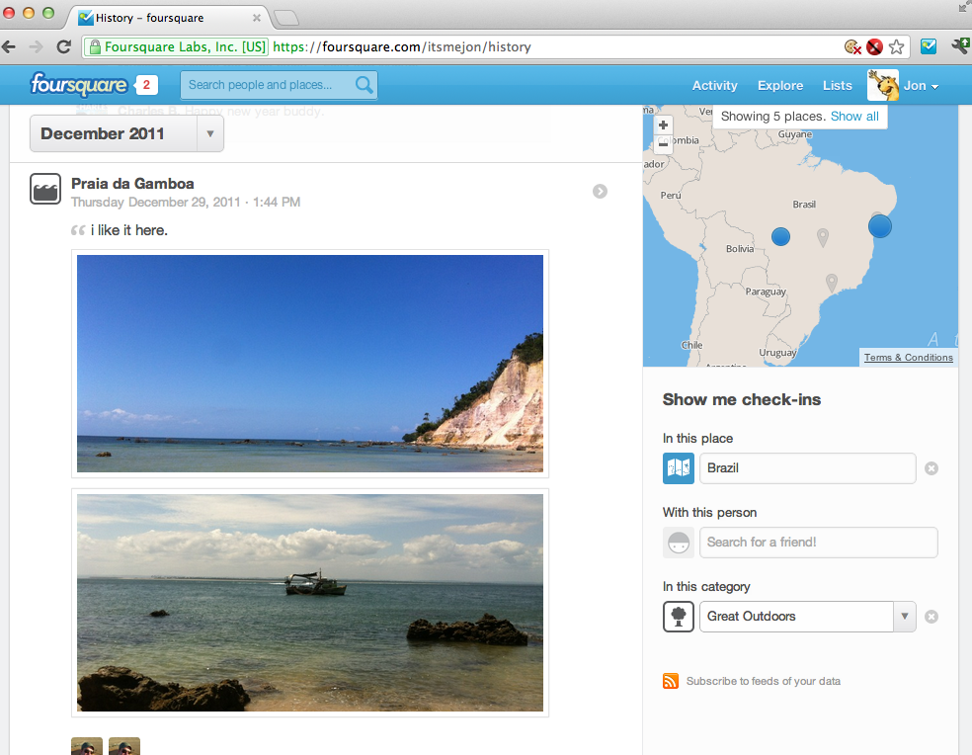Open check-in details arrow for Praia da Gamboa
This screenshot has width=972, height=755.
pyautogui.click(x=600, y=191)
